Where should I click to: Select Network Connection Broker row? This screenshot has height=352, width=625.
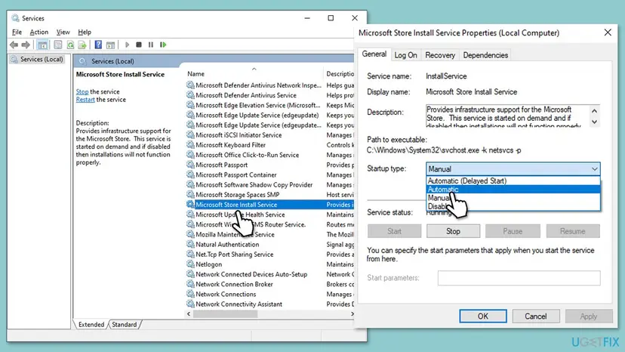pyautogui.click(x=269, y=284)
